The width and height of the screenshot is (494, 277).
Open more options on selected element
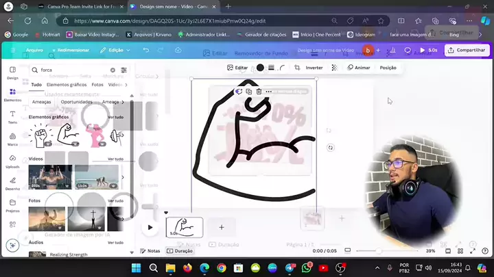[x=269, y=91]
